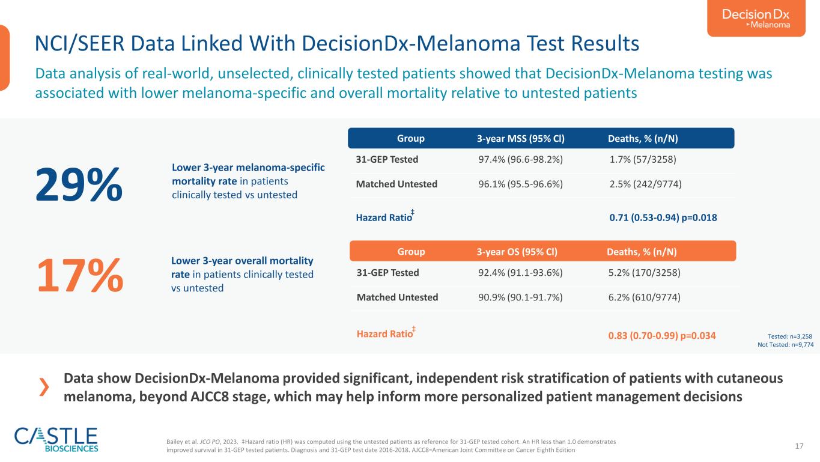Select the large orange 17% statistic
The height and width of the screenshot is (462, 820).
click(80, 275)
